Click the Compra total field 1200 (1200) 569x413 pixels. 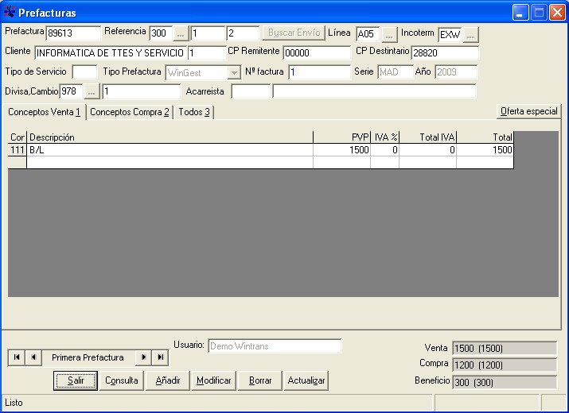click(x=505, y=365)
